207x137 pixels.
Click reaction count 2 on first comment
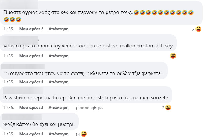click(x=193, y=29)
